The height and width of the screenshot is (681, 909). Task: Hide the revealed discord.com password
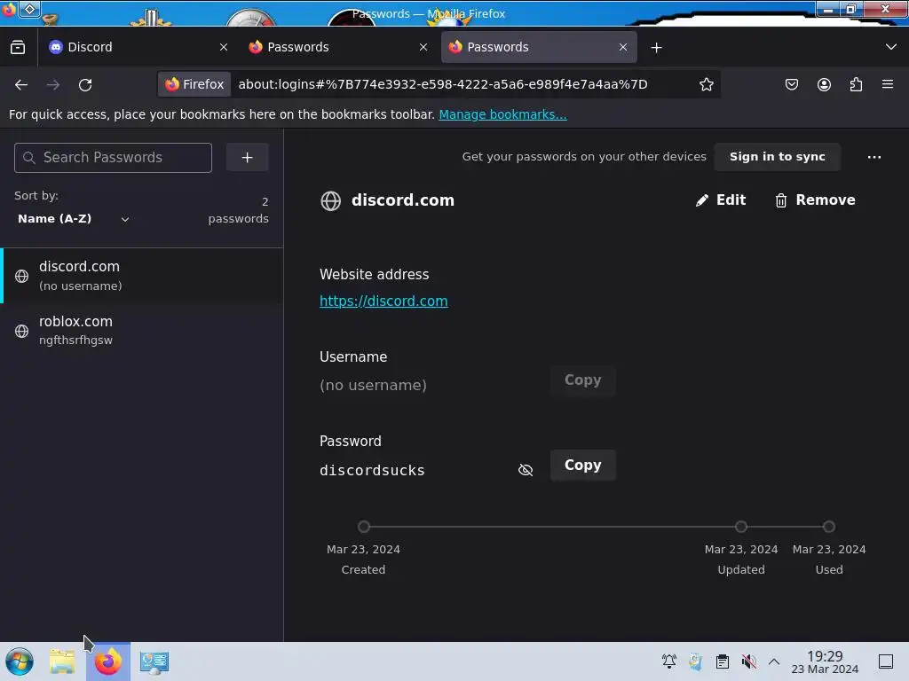526,470
